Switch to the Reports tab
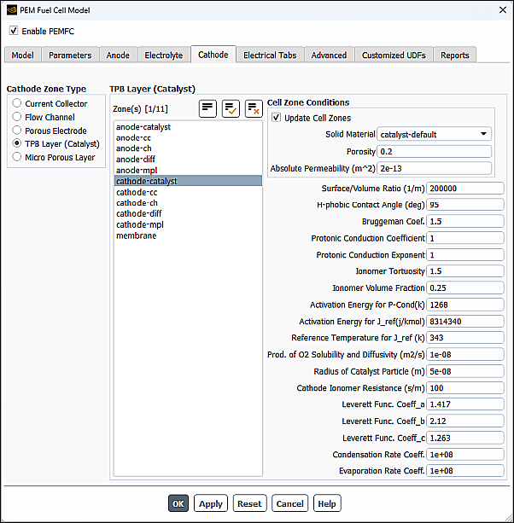 455,55
